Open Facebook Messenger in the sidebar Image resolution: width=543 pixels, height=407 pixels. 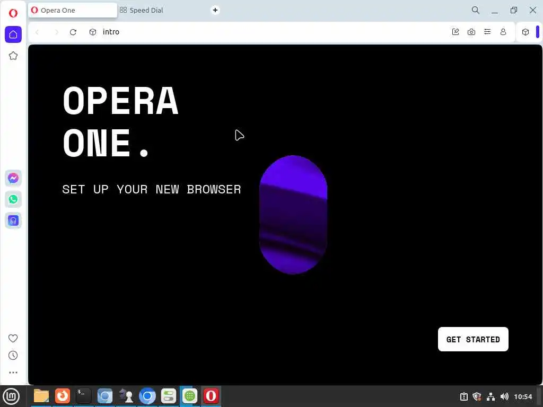[13, 178]
